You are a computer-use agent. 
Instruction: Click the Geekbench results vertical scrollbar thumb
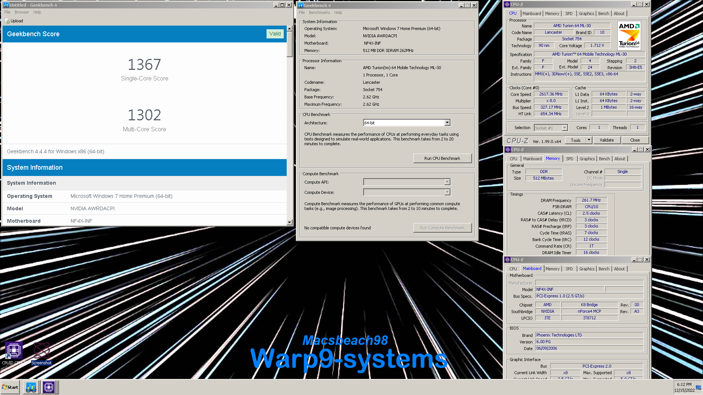point(289,44)
